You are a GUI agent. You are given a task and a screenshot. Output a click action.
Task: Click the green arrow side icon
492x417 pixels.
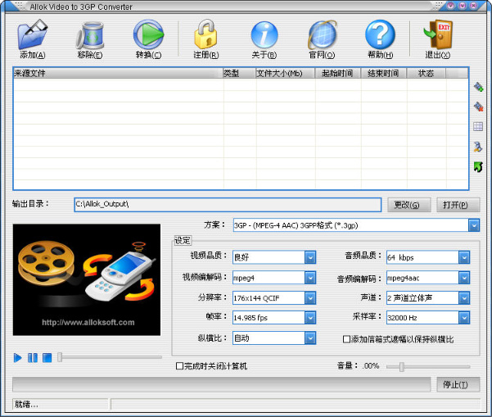(478, 167)
